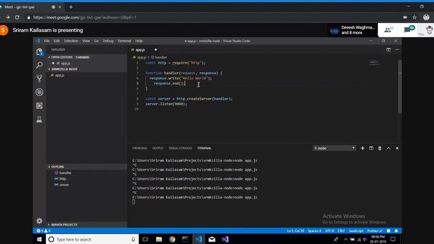Image resolution: width=434 pixels, height=244 pixels.
Task: Bookmark this page with star icon
Action: pos(414,18)
